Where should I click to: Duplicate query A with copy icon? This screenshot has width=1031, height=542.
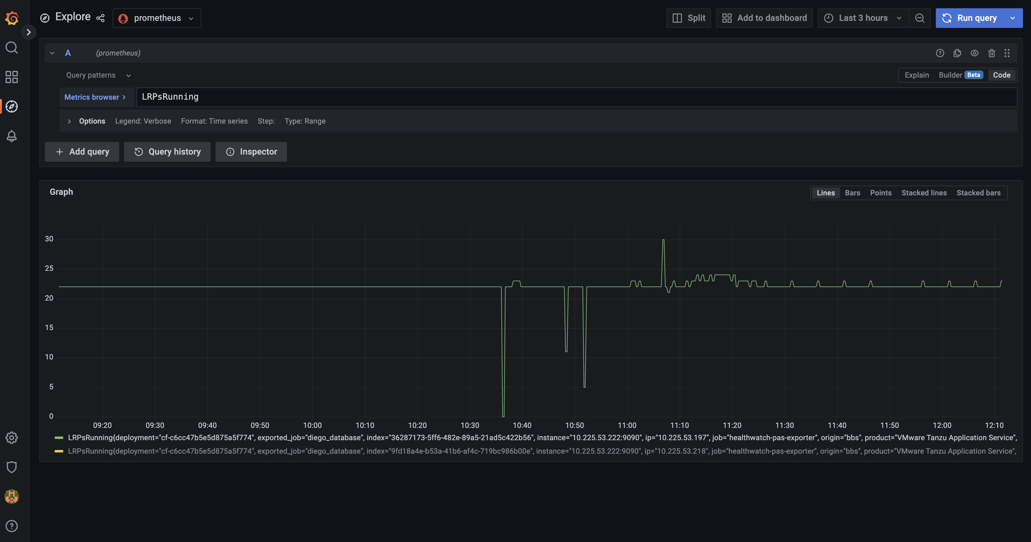click(x=957, y=53)
